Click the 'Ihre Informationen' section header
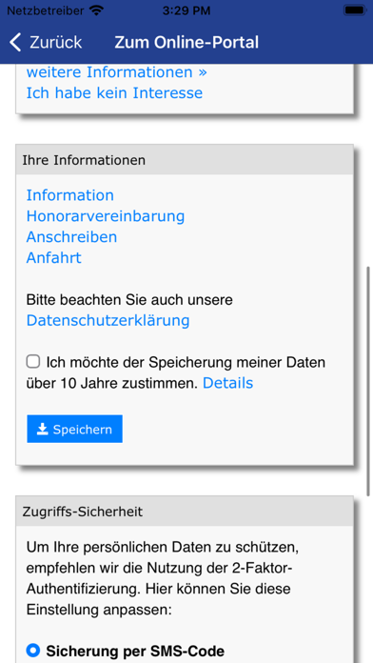Viewport: 373px width, 663px height. (185, 160)
